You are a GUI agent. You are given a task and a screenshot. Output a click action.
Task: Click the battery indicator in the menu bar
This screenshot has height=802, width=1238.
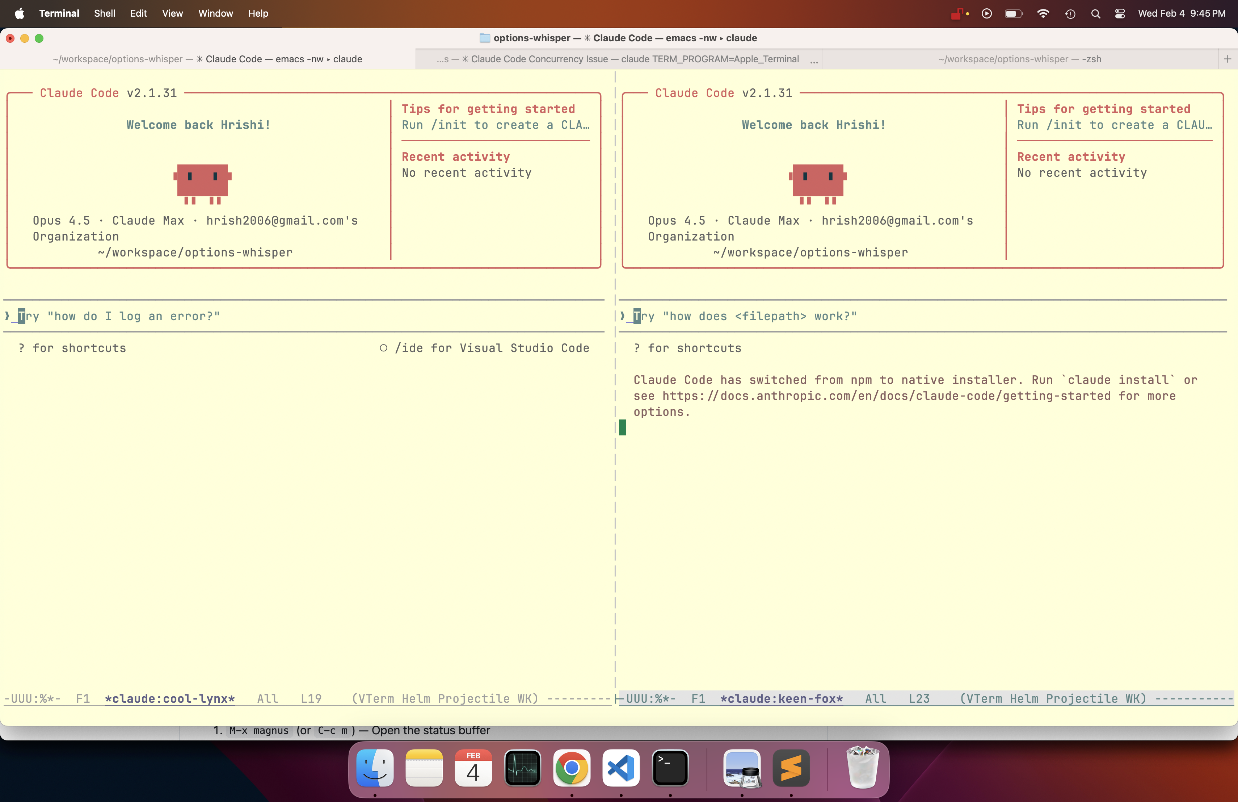tap(1013, 13)
